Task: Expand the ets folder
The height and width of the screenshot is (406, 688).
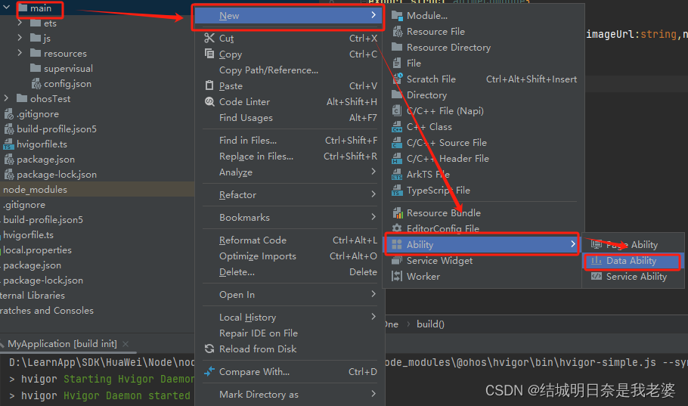Action: click(20, 23)
